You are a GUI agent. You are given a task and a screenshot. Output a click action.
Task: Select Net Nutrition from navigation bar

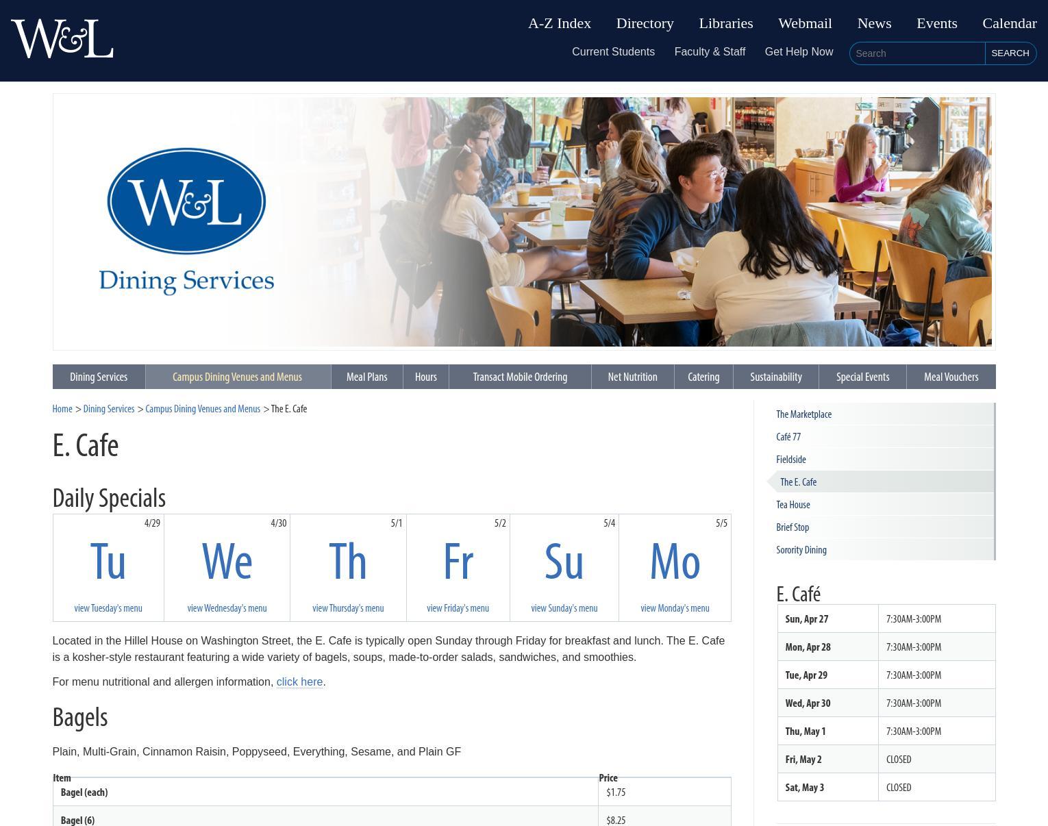(x=632, y=377)
